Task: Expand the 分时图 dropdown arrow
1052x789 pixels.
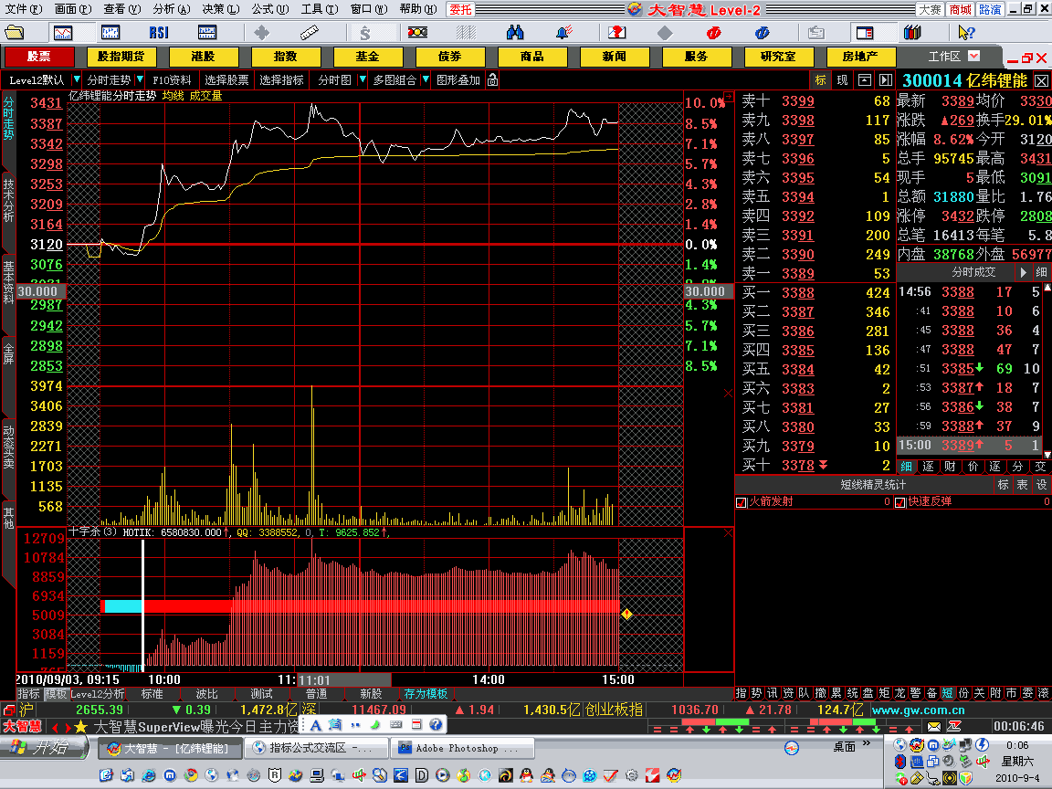Action: [x=363, y=79]
